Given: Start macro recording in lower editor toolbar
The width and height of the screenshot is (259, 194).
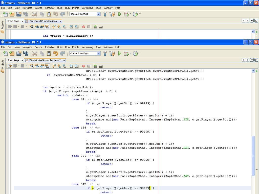Looking at the screenshot, I should (83, 66).
